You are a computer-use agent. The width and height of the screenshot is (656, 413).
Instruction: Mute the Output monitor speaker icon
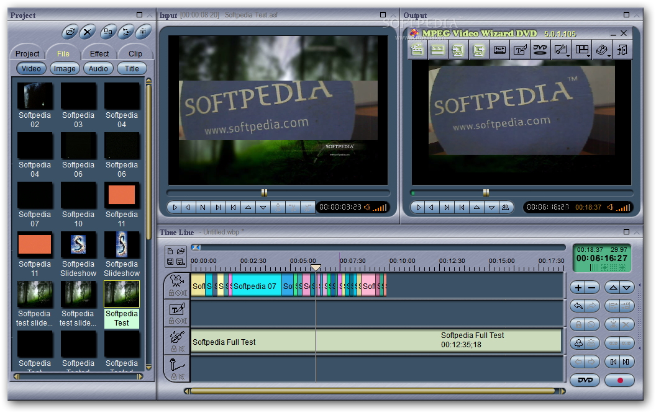coord(611,207)
